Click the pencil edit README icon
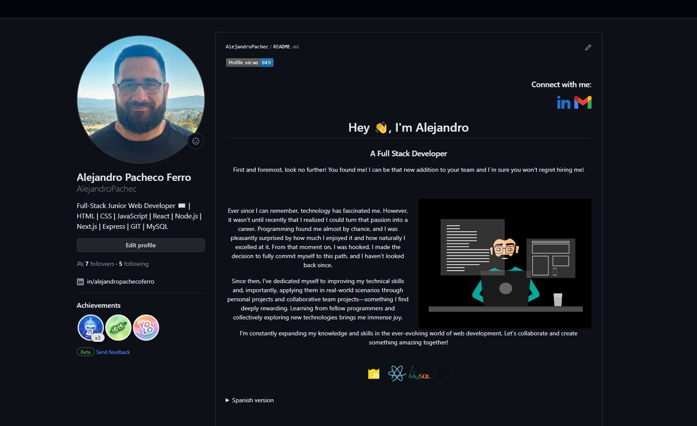Viewport: 697px width, 426px height. tap(588, 47)
